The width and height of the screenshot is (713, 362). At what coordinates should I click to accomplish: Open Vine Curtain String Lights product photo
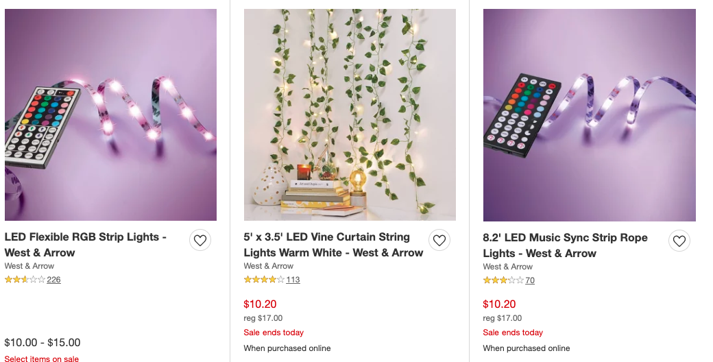point(350,114)
